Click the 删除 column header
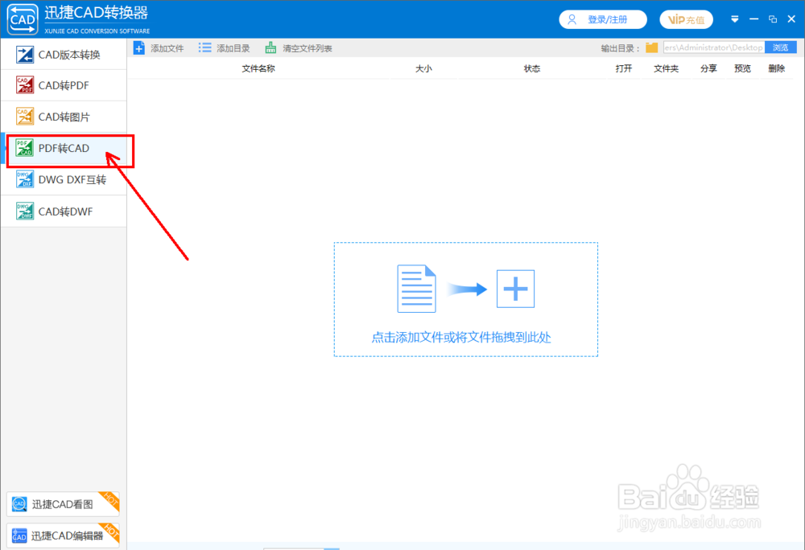805x550 pixels. [776, 68]
